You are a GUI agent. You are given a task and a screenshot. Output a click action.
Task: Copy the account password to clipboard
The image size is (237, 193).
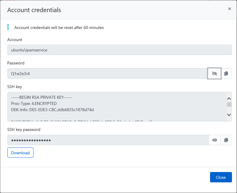coord(226,74)
